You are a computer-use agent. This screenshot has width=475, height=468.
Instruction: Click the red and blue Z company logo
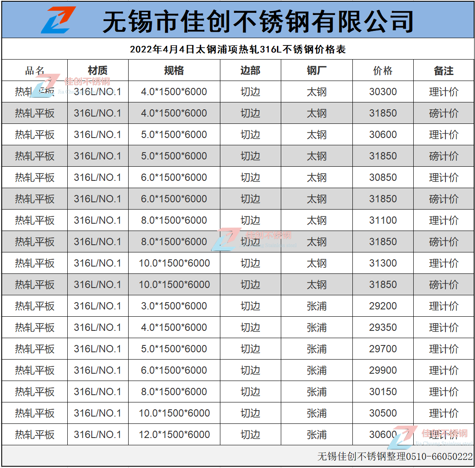tap(58, 20)
